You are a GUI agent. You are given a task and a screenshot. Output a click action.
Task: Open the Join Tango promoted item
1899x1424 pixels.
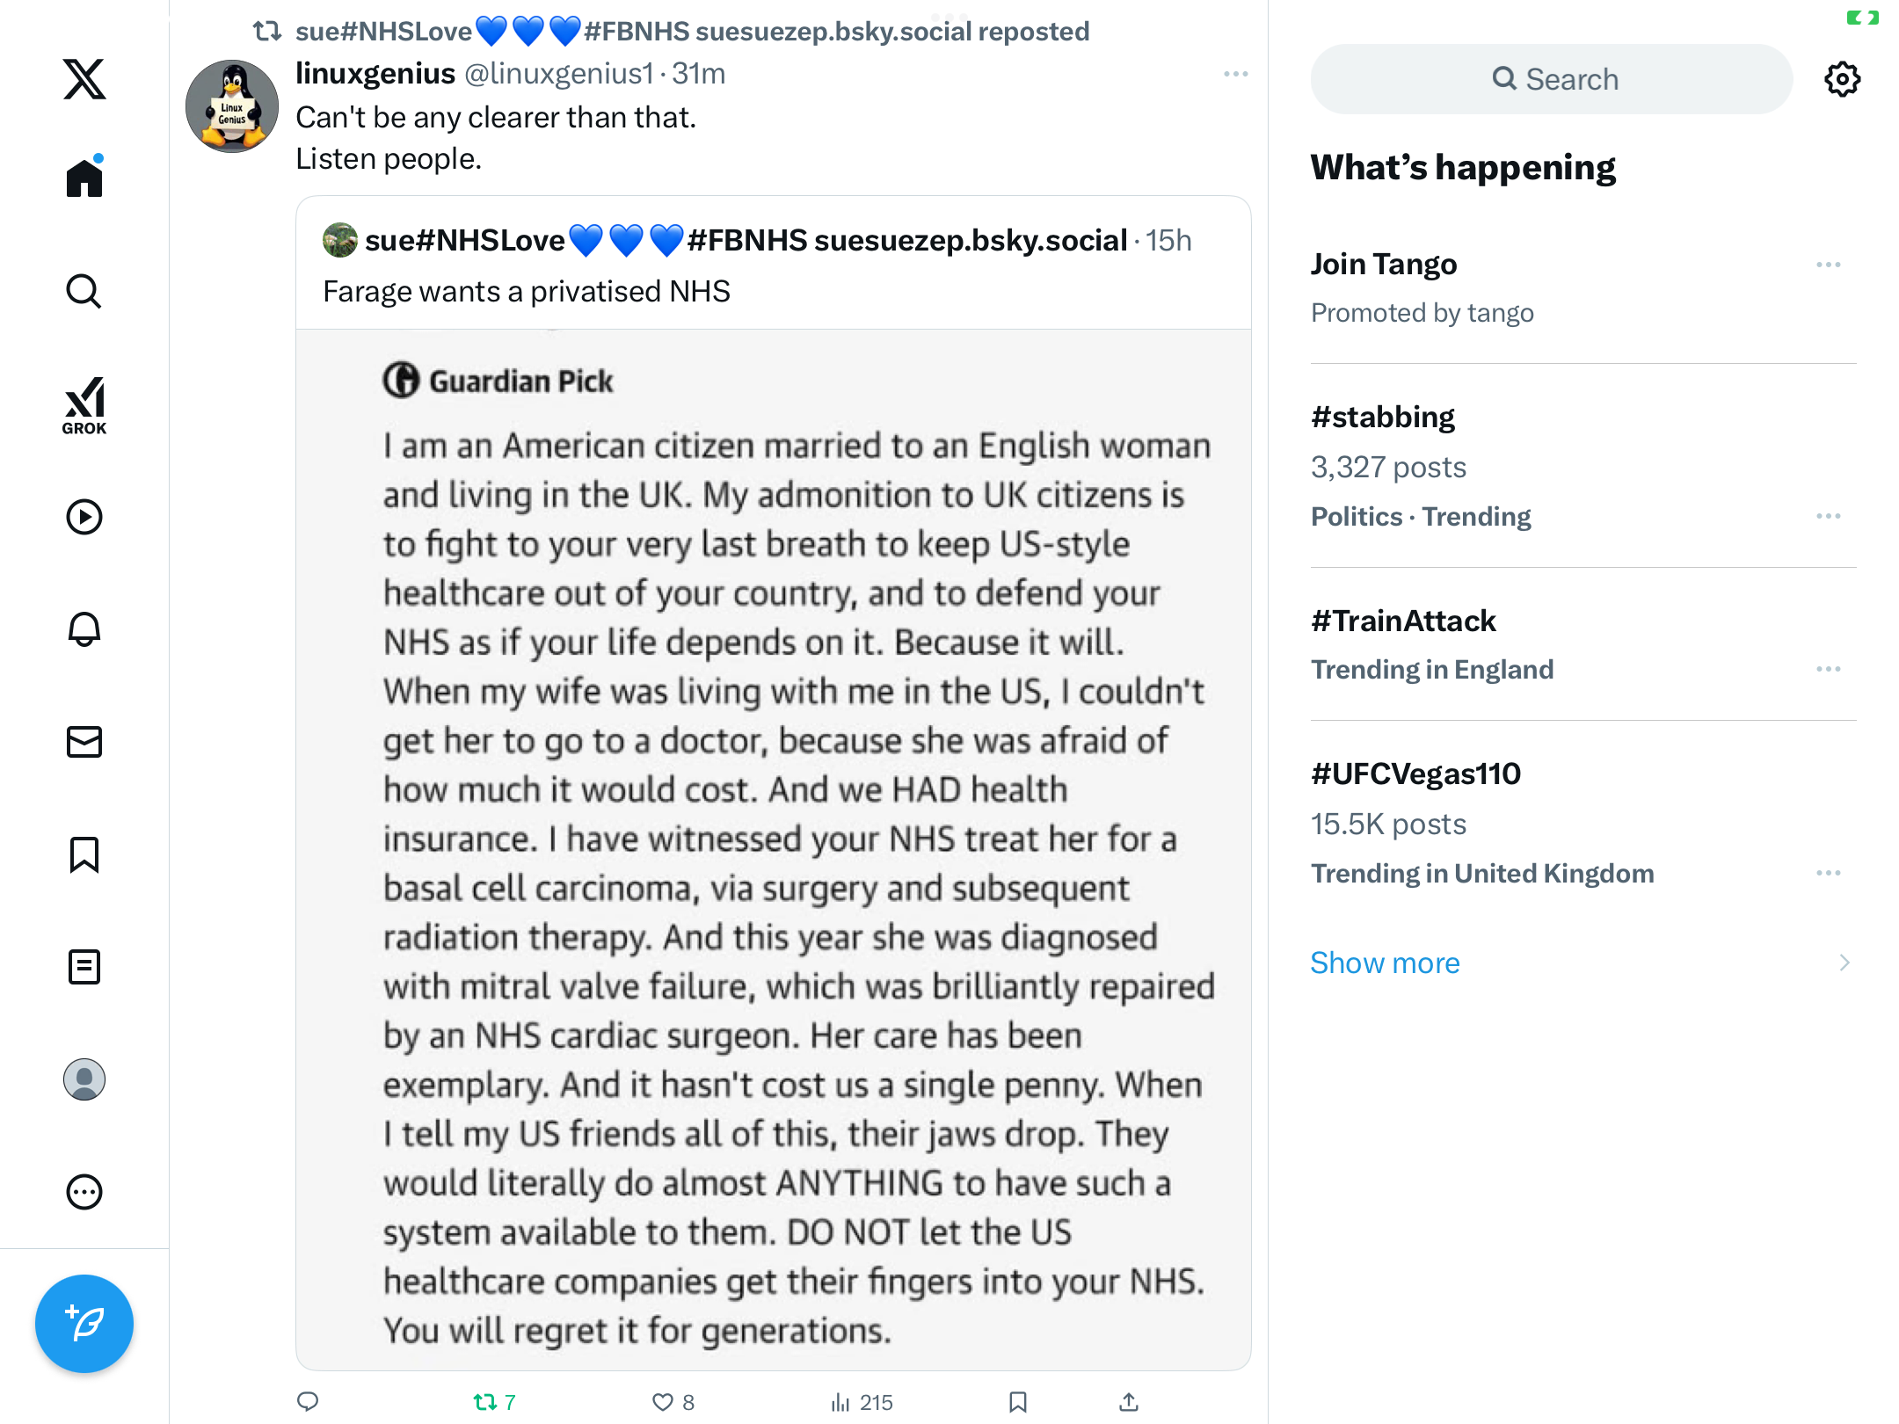click(x=1384, y=265)
